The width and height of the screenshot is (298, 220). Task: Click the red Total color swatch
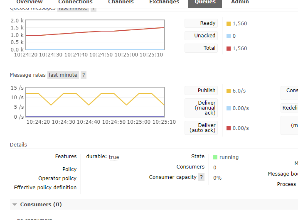click(x=229, y=49)
